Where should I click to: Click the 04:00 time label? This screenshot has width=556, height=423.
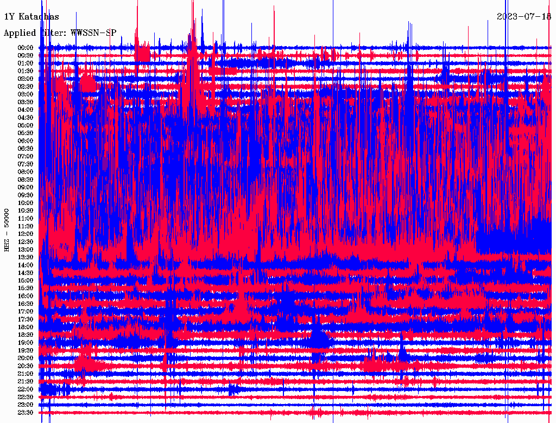(26, 110)
